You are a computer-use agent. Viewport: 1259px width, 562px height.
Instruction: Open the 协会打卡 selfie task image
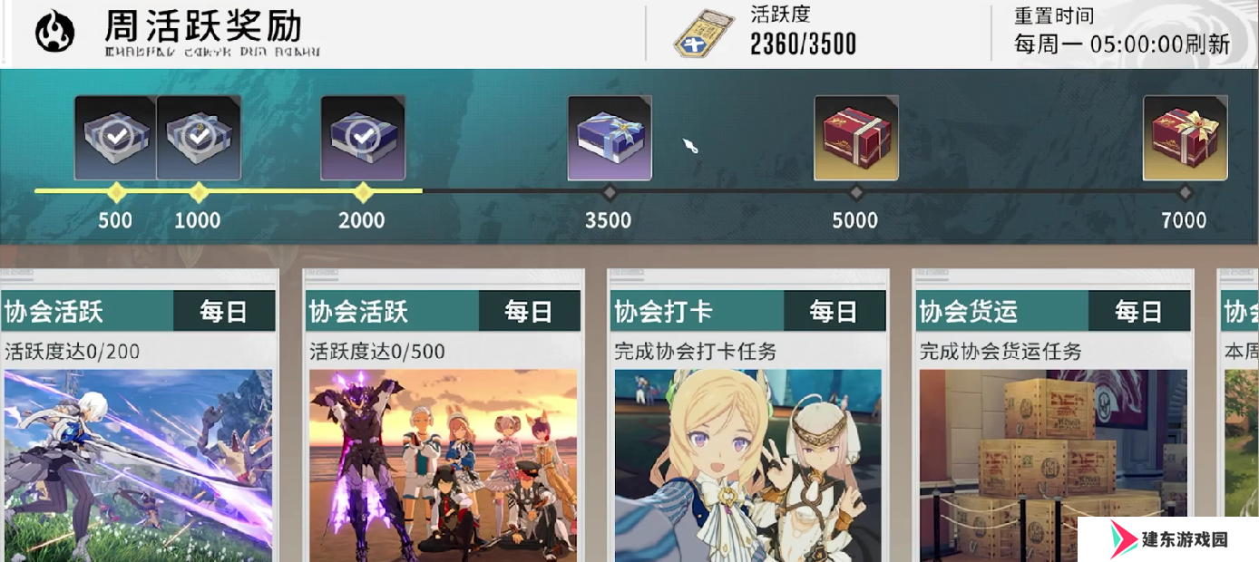tap(748, 466)
